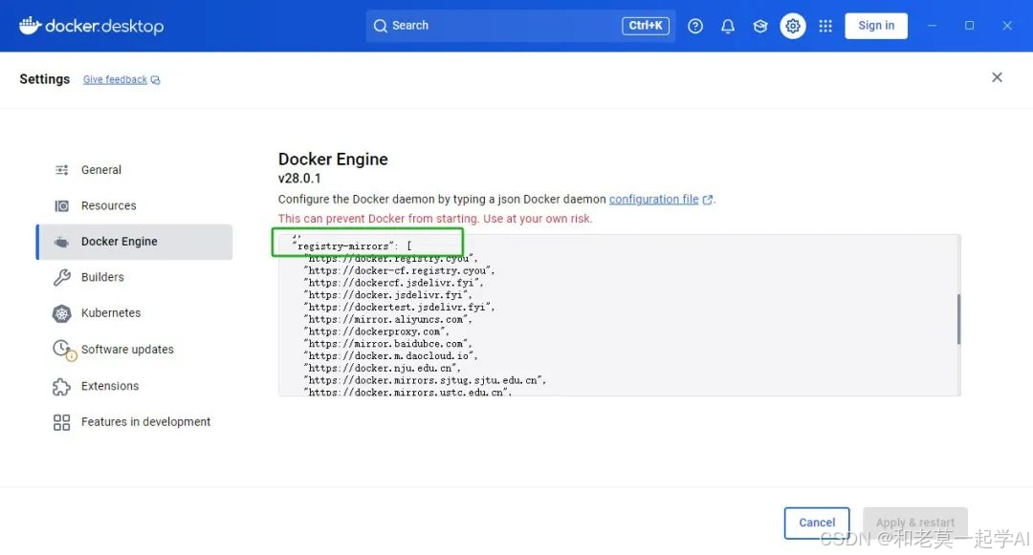This screenshot has height=555, width=1033.
Task: Open the Resources settings tab
Action: (x=135, y=205)
